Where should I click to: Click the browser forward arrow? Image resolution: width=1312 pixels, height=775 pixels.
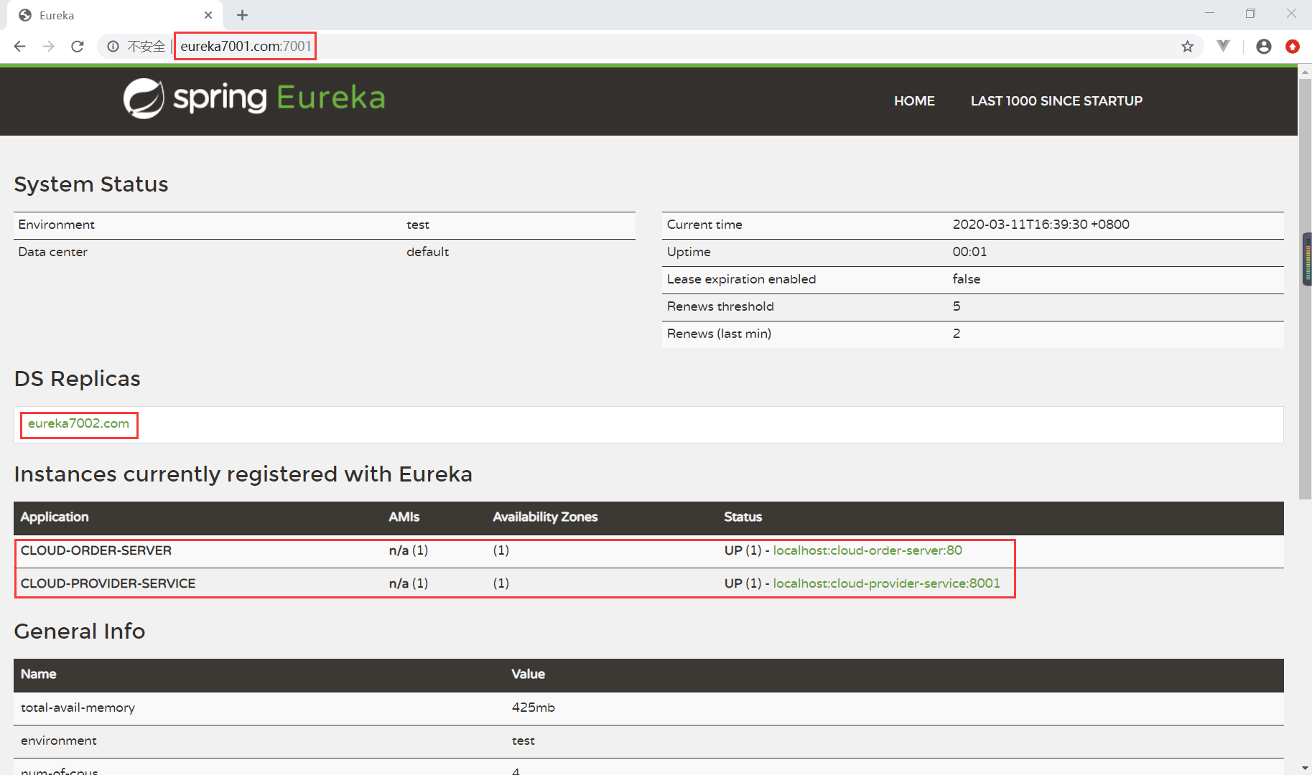click(49, 47)
